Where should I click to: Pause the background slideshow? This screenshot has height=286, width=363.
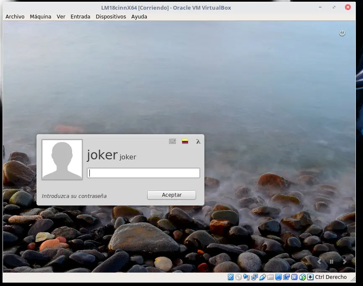tap(331, 262)
